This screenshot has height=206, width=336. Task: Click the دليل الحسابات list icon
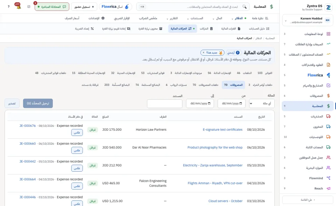[x=268, y=28]
